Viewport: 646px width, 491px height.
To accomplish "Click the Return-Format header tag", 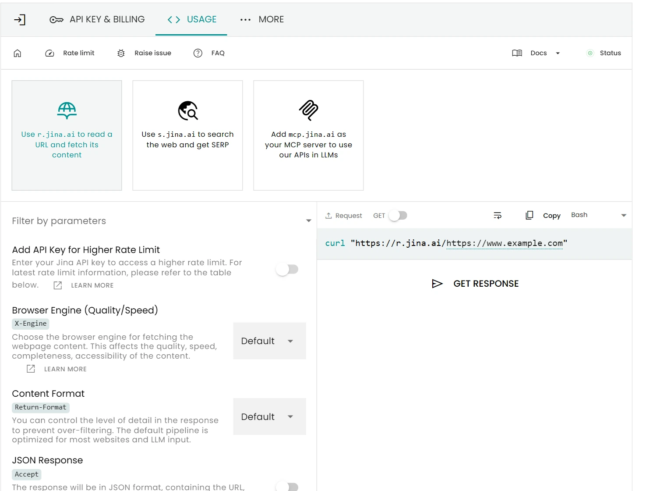I will (x=41, y=407).
